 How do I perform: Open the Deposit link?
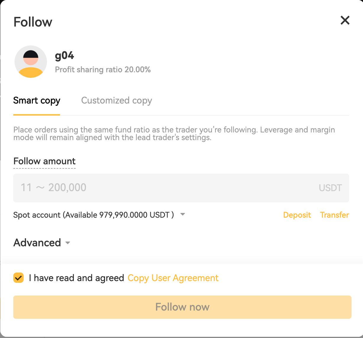click(297, 215)
